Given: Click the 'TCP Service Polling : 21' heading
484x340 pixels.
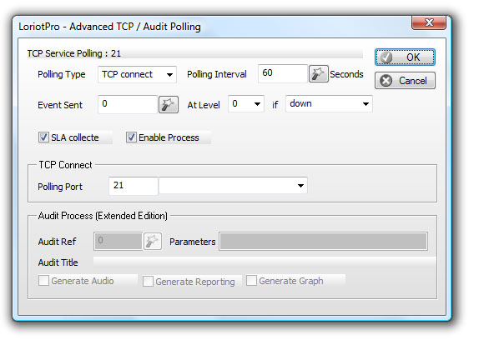Looking at the screenshot, I should click(x=74, y=53).
